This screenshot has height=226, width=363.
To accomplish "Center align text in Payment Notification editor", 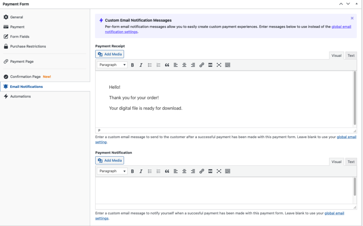I will (x=184, y=171).
